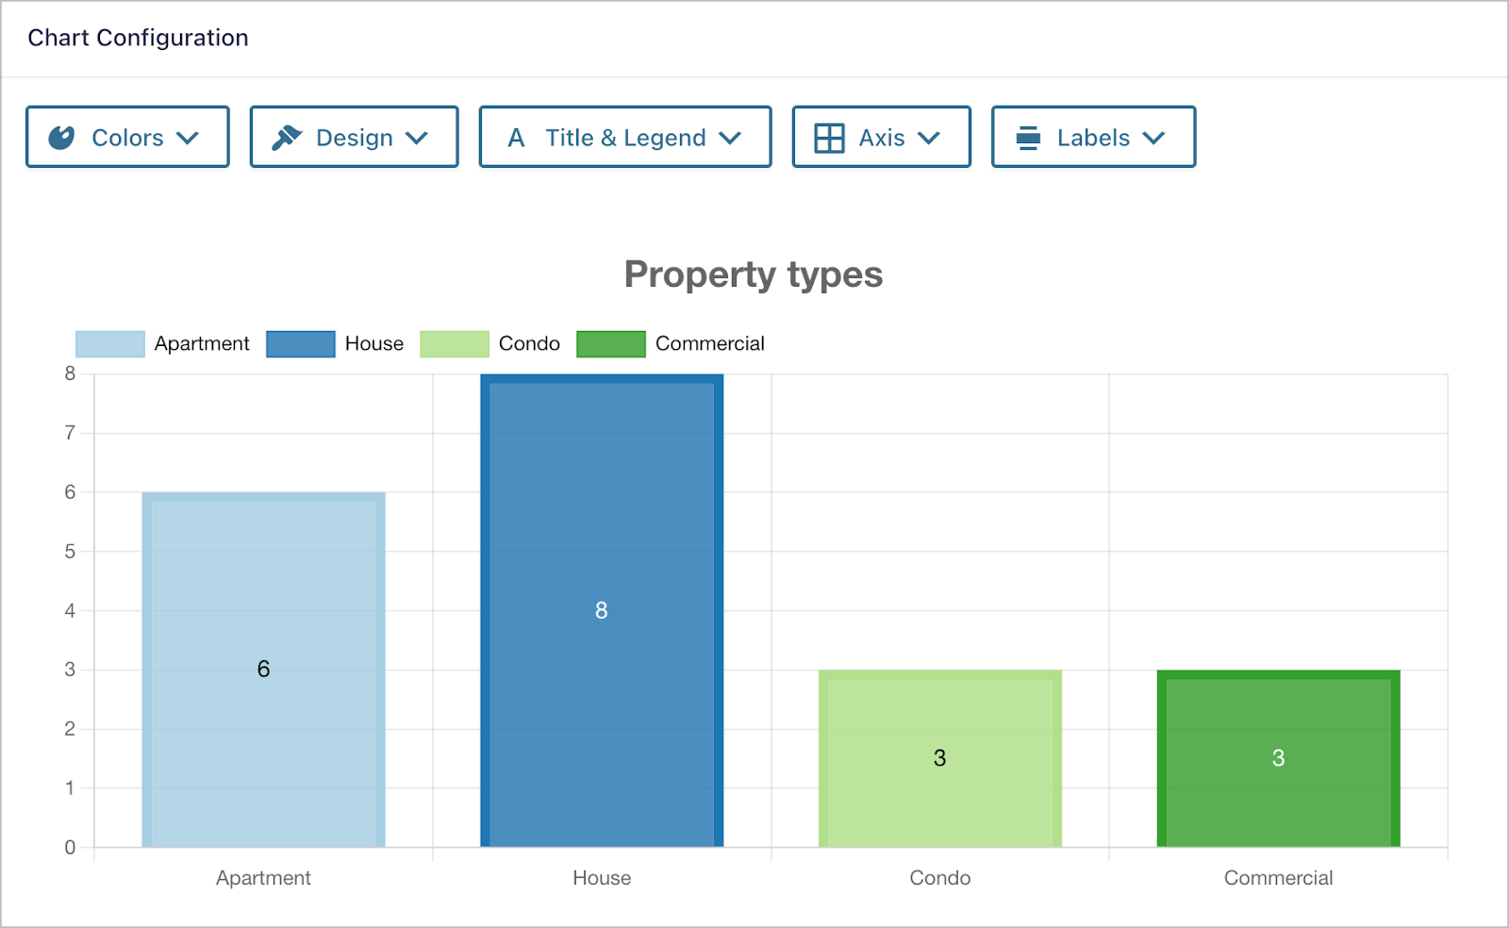Viewport: 1509px width, 928px height.
Task: Open the Title & Legend dropdown
Action: (x=624, y=137)
